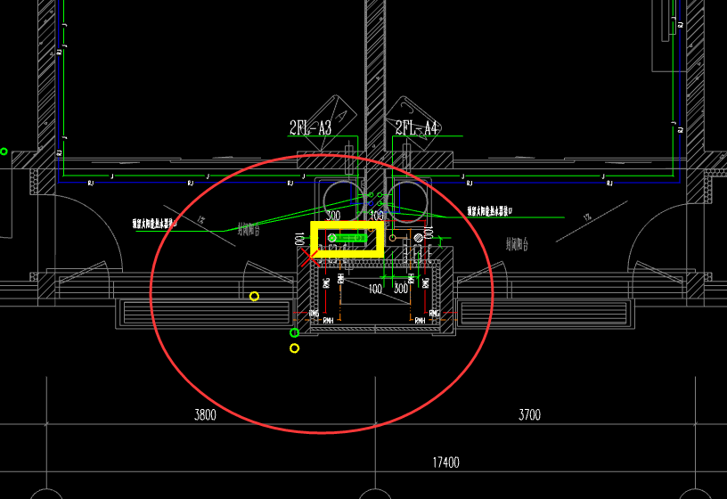Viewport: 727px width, 499px height.
Task: Select the right water heater circle
Action: (x=408, y=200)
